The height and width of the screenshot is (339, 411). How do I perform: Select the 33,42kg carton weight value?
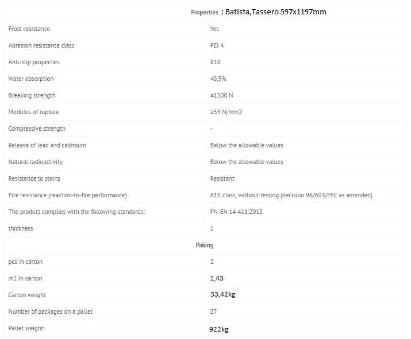(x=223, y=294)
